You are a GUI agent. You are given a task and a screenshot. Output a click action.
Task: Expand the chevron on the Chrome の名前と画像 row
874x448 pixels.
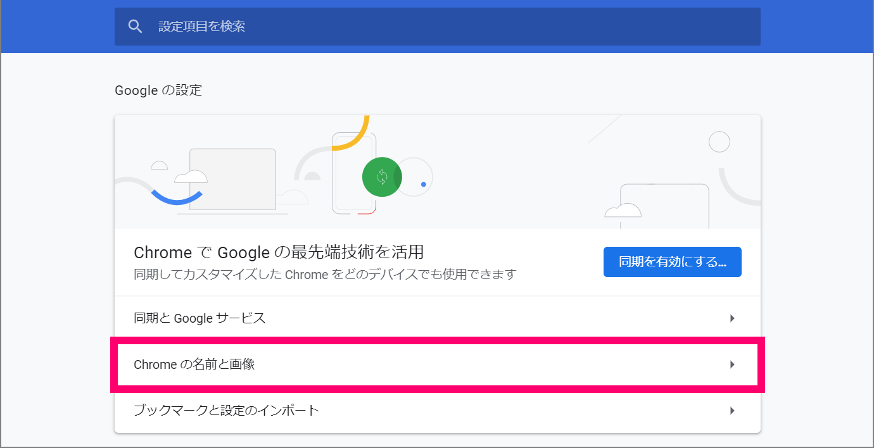click(732, 364)
